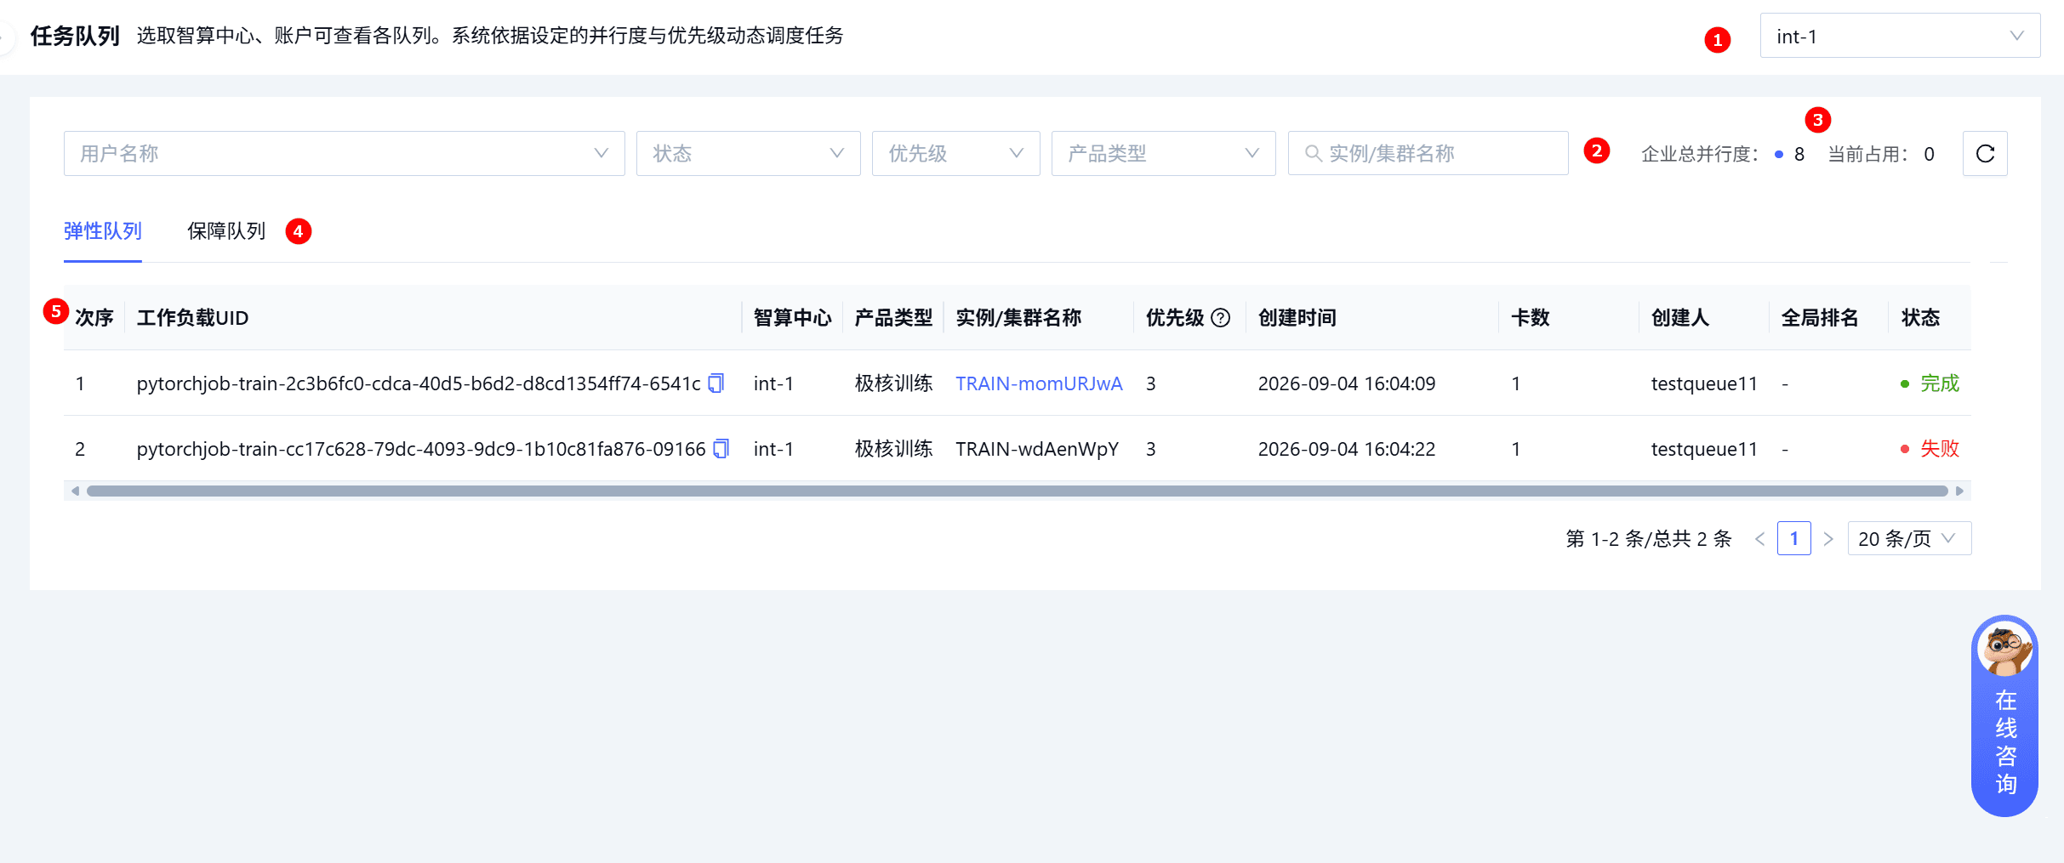
Task: Switch to the 弹性队列 tab
Action: click(x=103, y=231)
